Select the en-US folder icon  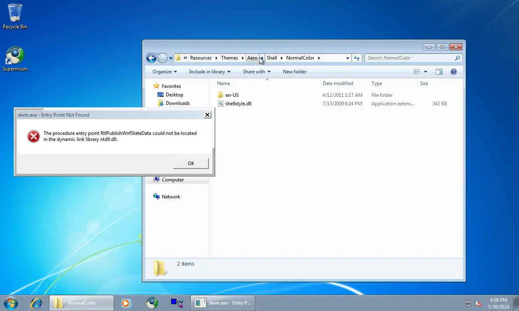point(221,95)
